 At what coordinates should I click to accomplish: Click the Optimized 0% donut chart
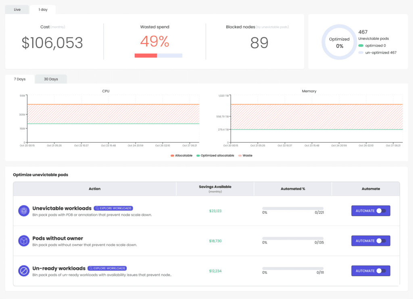[x=339, y=42]
